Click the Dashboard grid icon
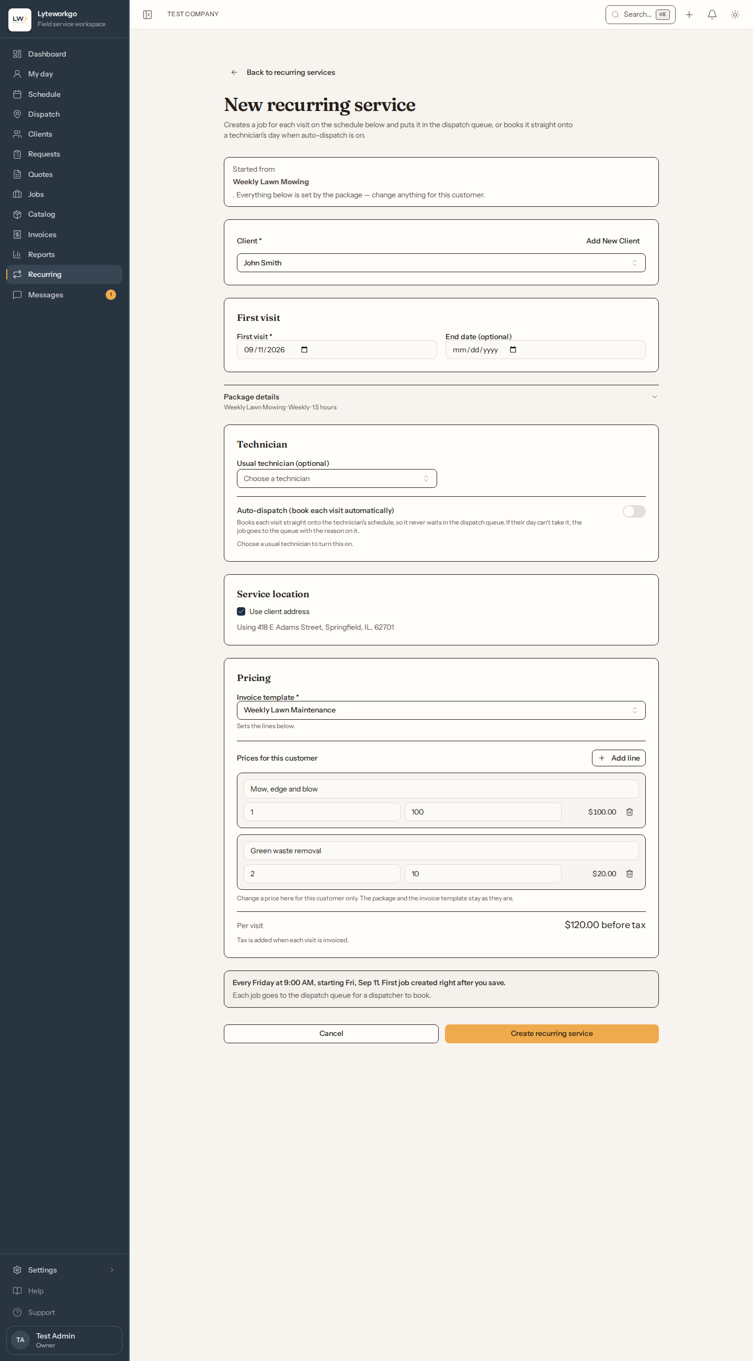The width and height of the screenshot is (753, 1361). [17, 54]
